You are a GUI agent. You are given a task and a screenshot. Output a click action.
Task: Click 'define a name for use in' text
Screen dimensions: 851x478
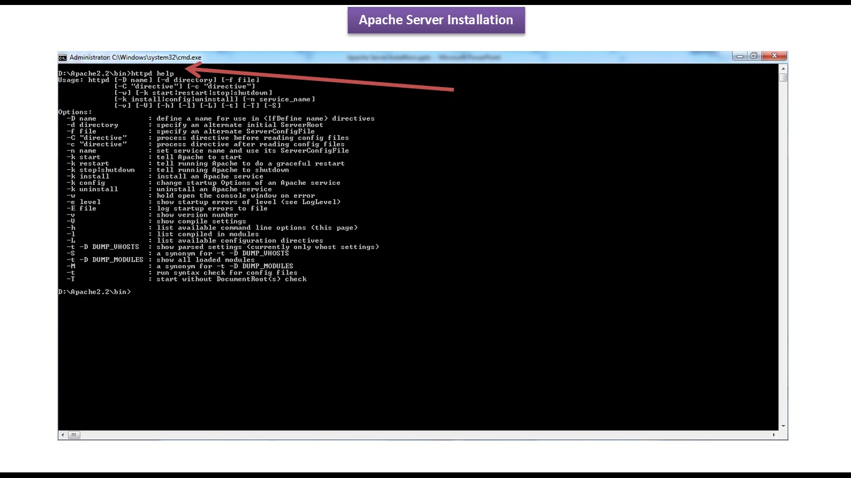coord(207,118)
